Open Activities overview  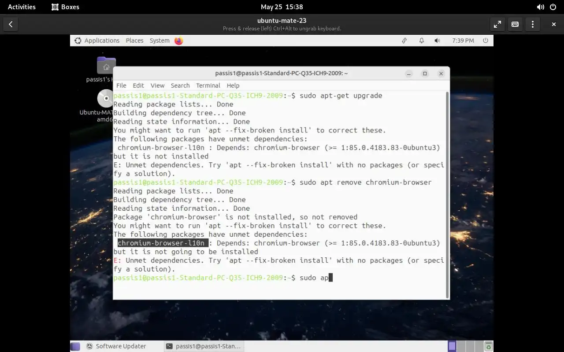[x=22, y=7]
